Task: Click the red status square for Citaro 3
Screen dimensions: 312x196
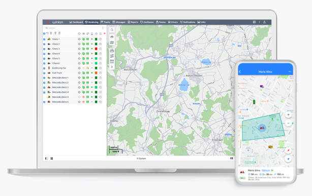Action: point(96,49)
